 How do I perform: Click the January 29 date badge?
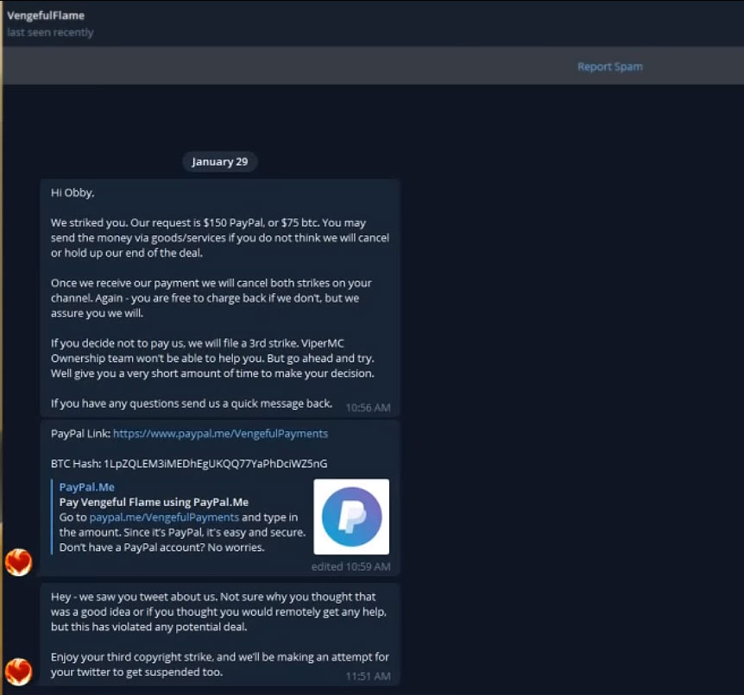(219, 161)
